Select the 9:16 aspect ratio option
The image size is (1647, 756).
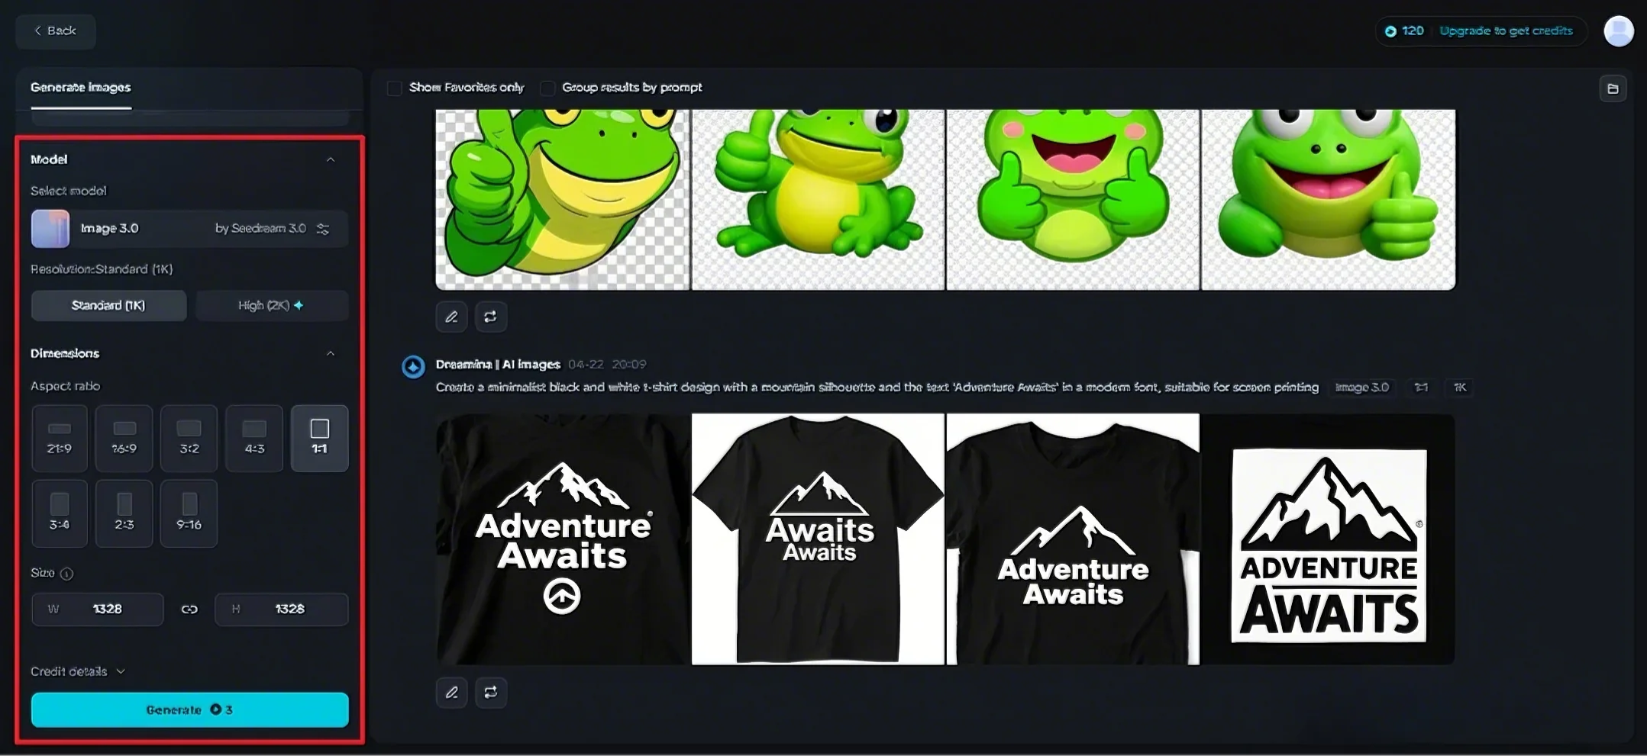189,513
